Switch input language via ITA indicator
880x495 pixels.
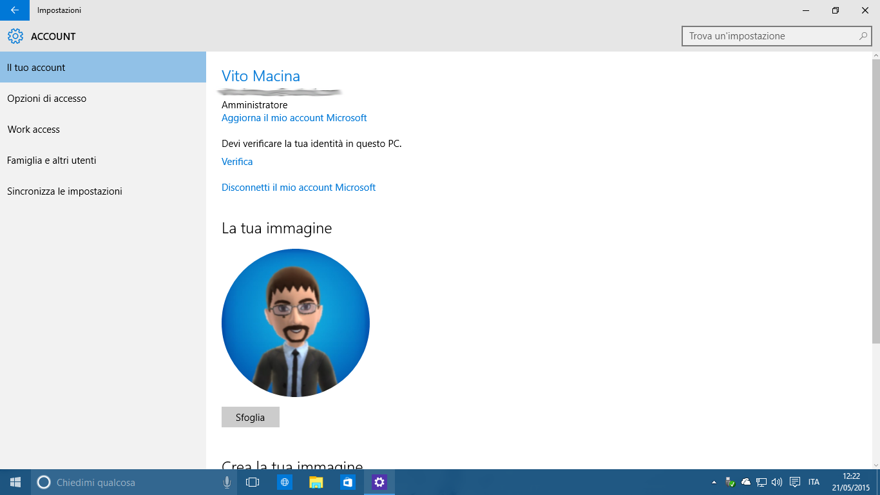814,482
